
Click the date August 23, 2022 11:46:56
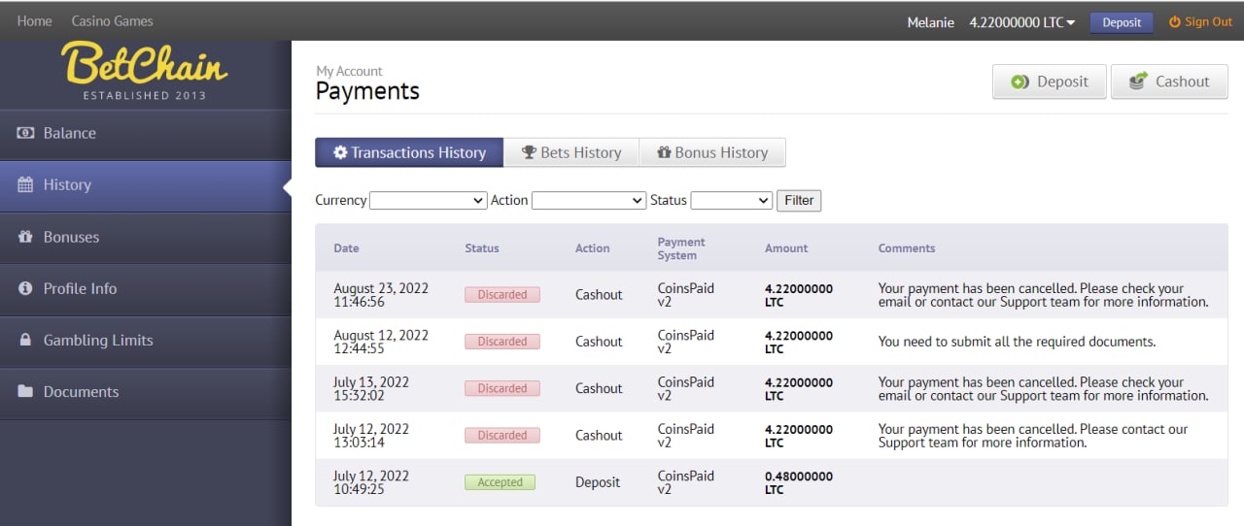381,295
